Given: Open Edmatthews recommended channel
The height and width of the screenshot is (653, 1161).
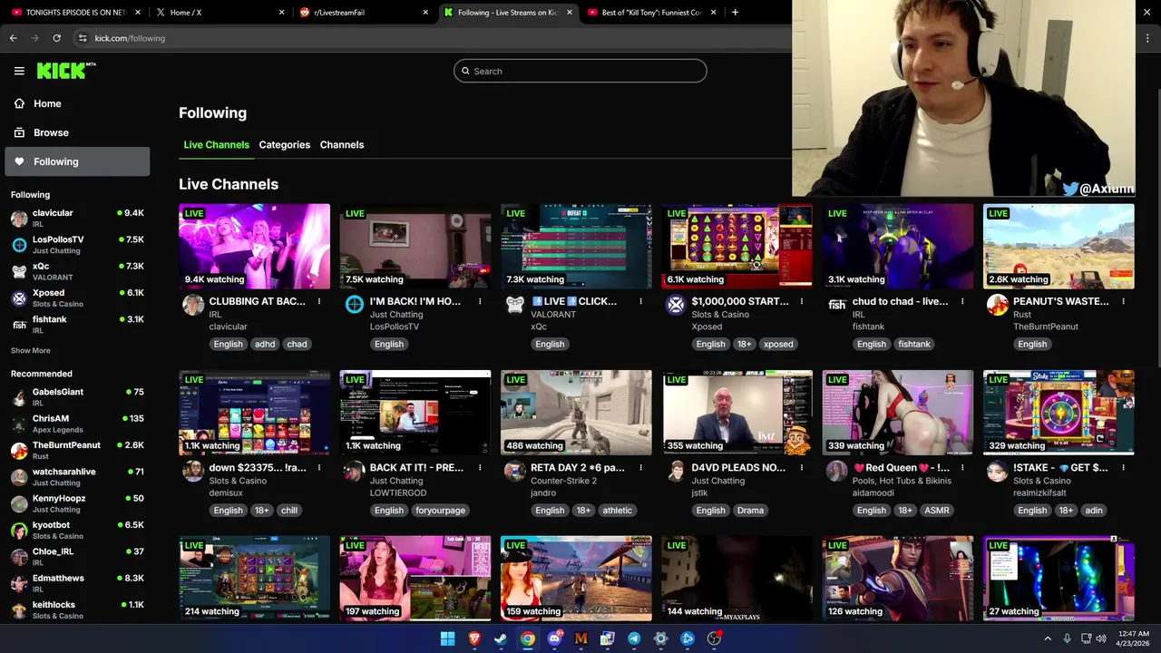Looking at the screenshot, I should (77, 583).
